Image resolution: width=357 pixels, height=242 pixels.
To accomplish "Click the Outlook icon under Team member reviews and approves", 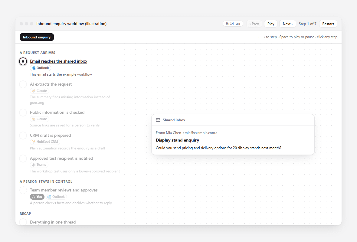I will coord(49,197).
